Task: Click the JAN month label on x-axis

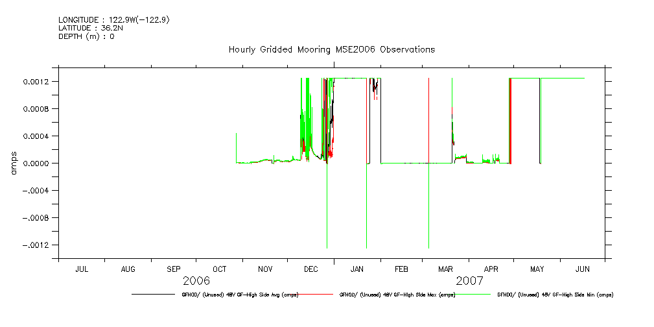Action: 356,269
